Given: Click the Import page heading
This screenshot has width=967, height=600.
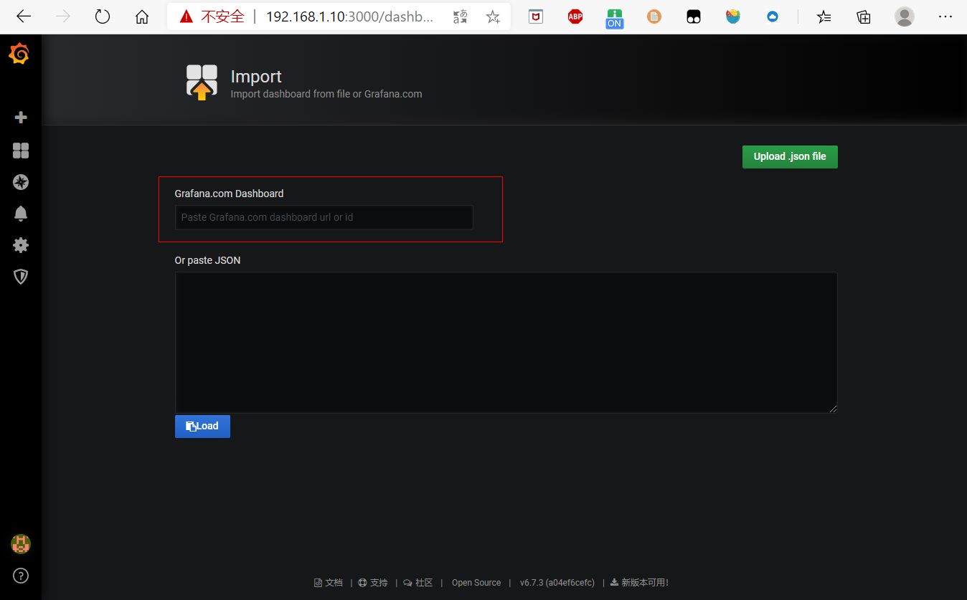Looking at the screenshot, I should point(256,77).
